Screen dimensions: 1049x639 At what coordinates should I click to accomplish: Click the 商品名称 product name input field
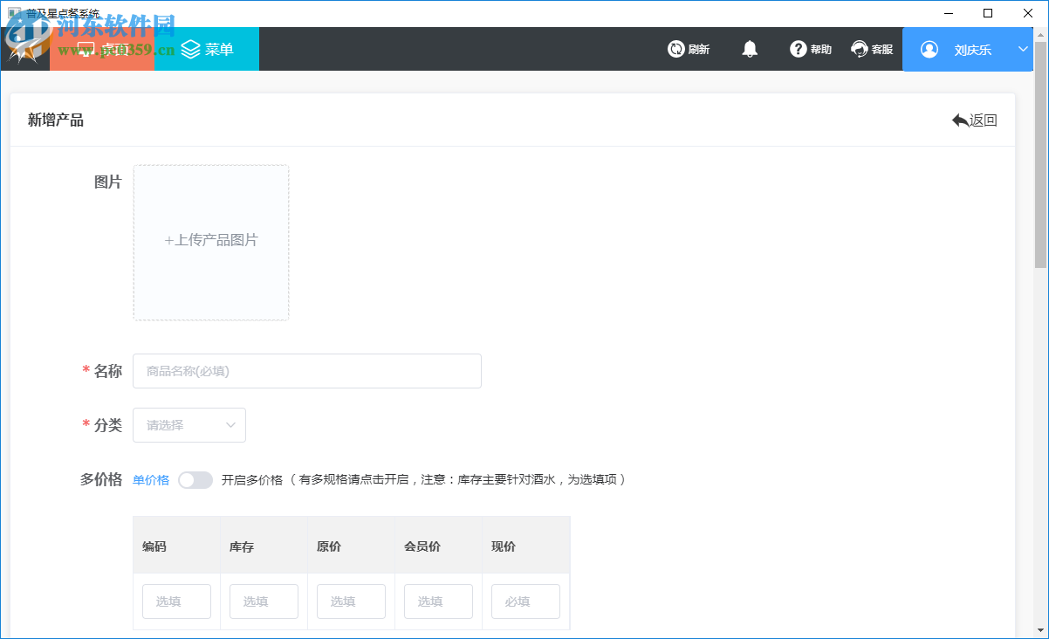(306, 371)
